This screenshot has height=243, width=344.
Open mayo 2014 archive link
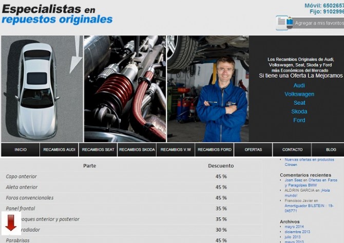point(294,227)
